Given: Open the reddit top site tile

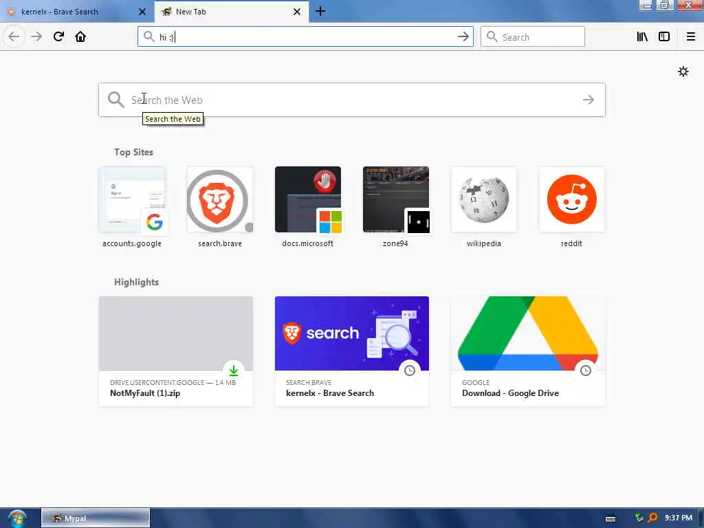Looking at the screenshot, I should tap(571, 208).
